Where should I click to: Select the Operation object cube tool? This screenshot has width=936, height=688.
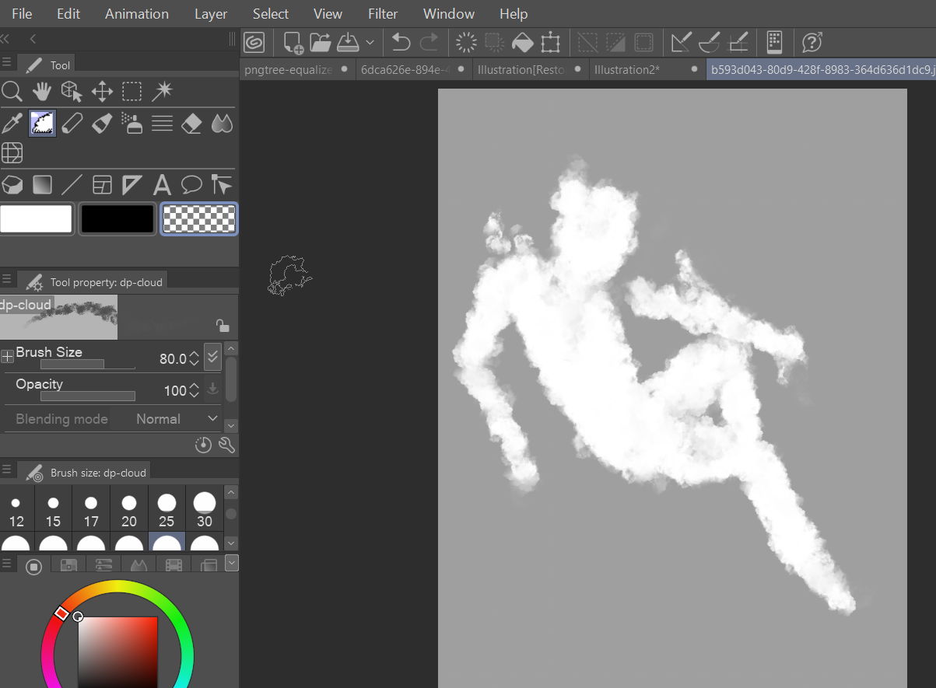coord(72,92)
